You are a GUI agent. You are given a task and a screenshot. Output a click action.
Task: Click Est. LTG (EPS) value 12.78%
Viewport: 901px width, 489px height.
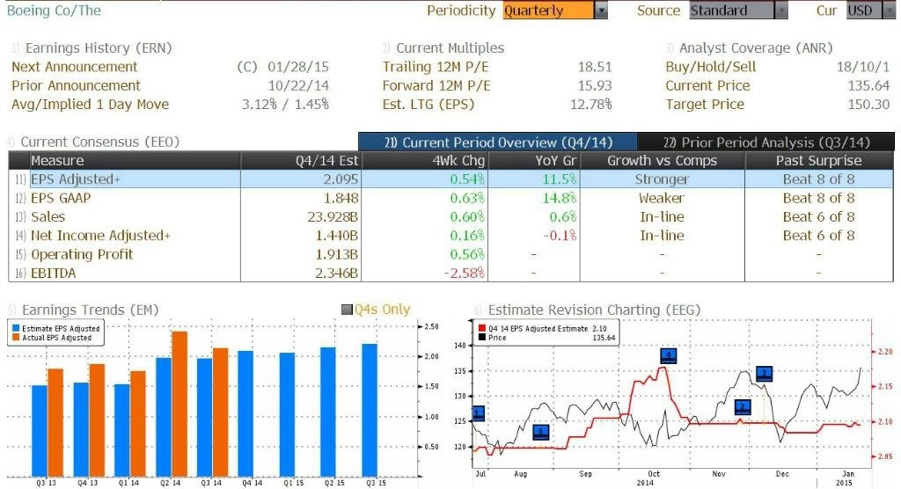pyautogui.click(x=590, y=105)
